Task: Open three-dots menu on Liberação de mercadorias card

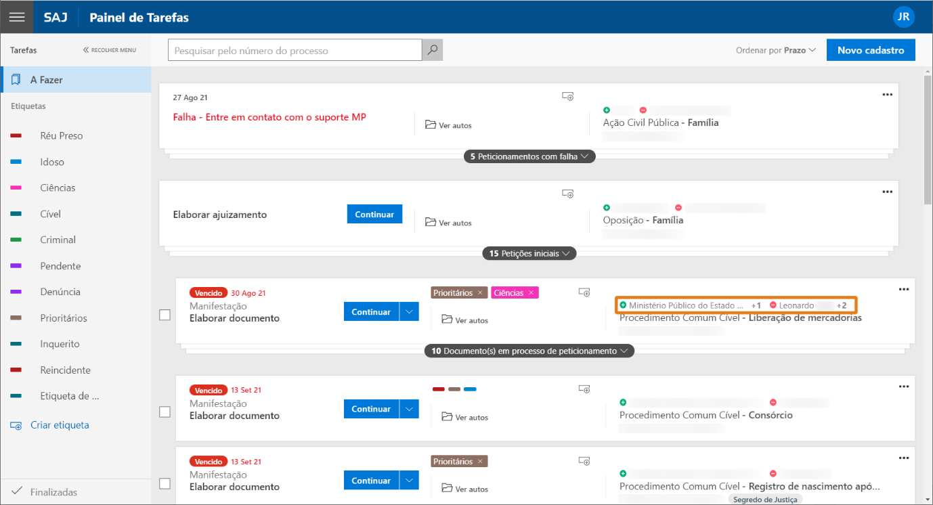Action: [903, 289]
